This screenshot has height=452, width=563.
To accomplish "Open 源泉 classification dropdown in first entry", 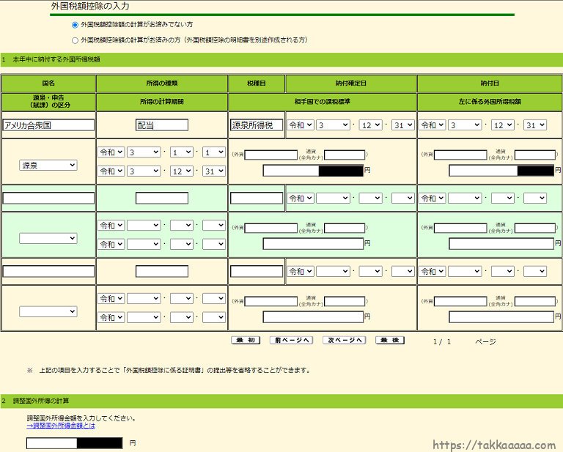I will coord(48,165).
